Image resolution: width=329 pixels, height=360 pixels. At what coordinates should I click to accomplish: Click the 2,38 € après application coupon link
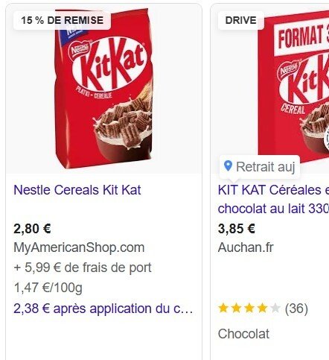103,309
